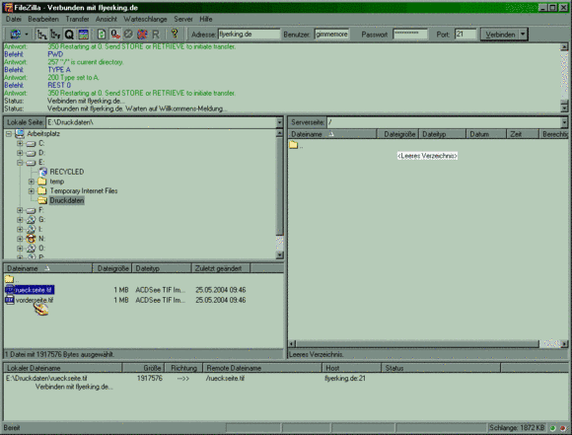This screenshot has width=572, height=435.
Task: Open the Serverseite path dropdown
Action: (564, 122)
